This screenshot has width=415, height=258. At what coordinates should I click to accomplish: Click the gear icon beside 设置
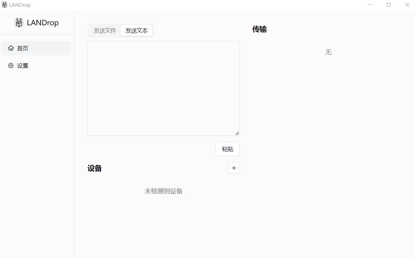coord(11,66)
